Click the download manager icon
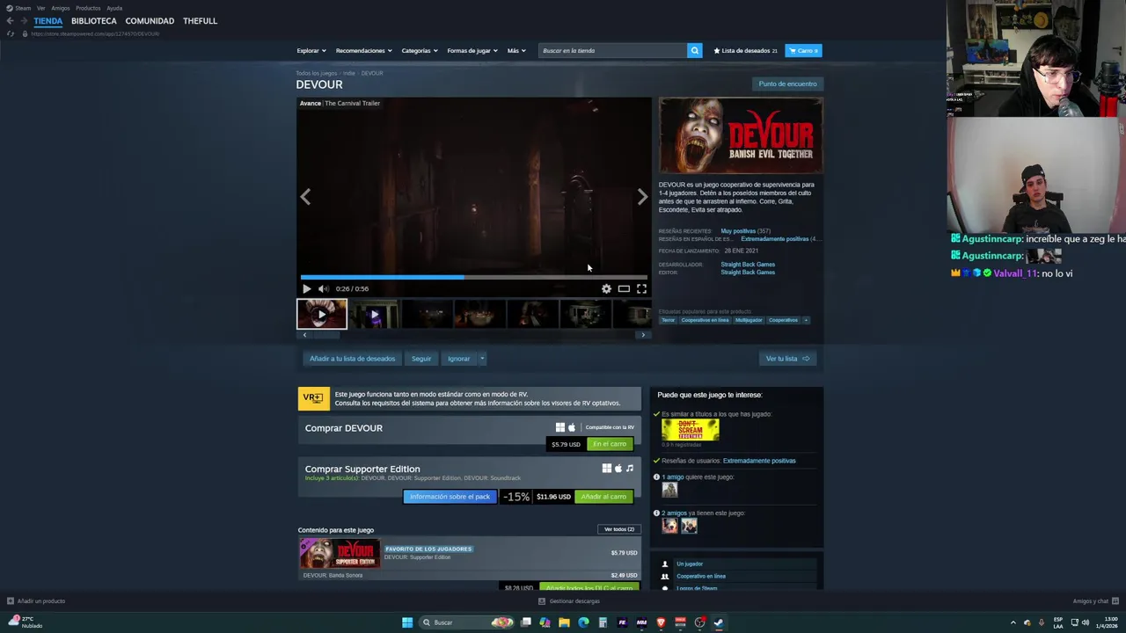 click(541, 601)
